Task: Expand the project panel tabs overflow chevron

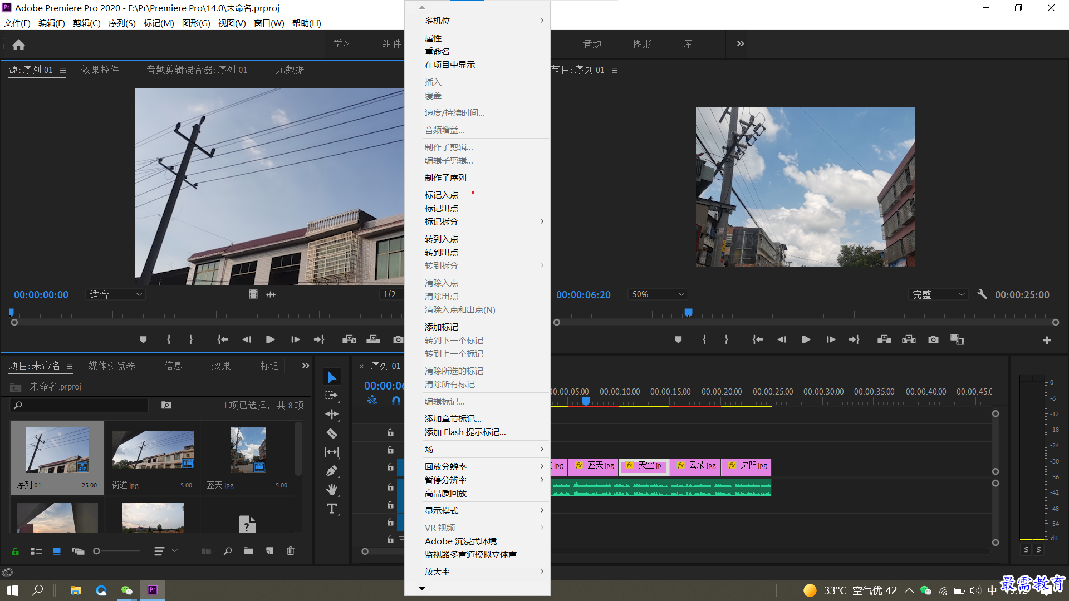Action: pyautogui.click(x=306, y=366)
